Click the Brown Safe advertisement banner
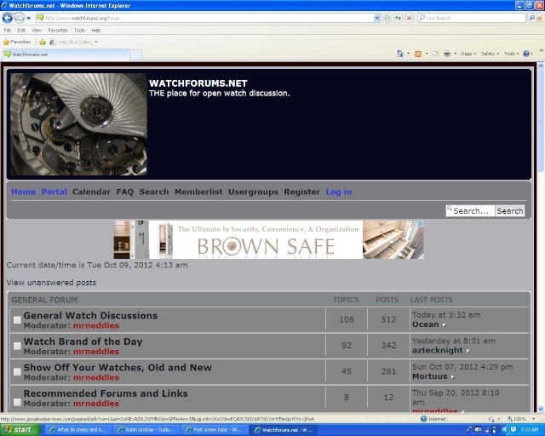Viewport: 545px width, 436px height. 268,239
